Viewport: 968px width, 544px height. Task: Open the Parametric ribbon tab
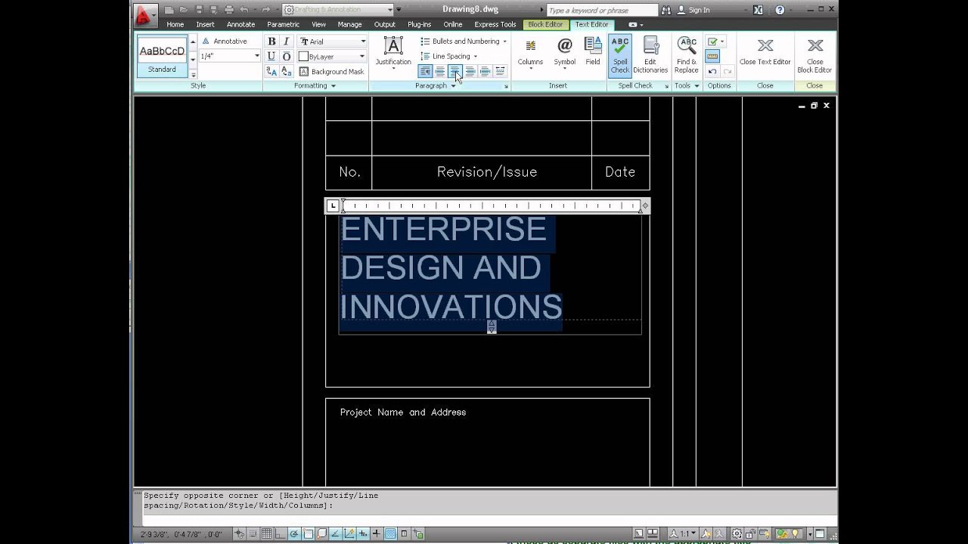pos(283,25)
